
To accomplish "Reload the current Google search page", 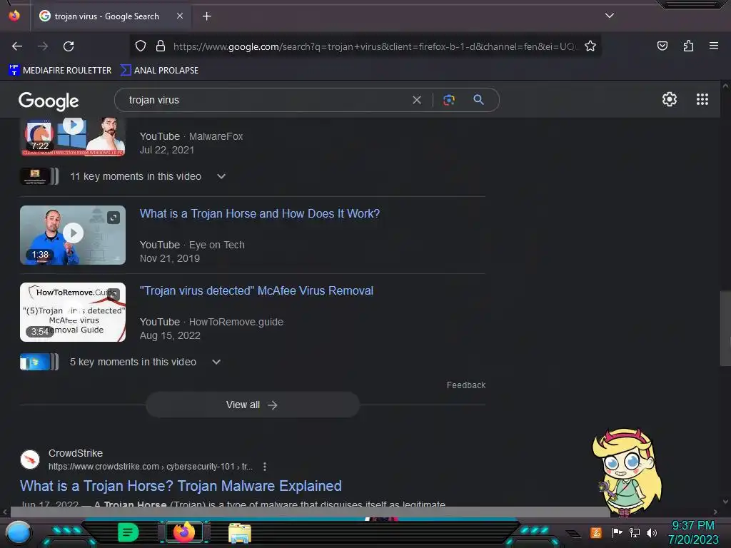I will pos(69,46).
